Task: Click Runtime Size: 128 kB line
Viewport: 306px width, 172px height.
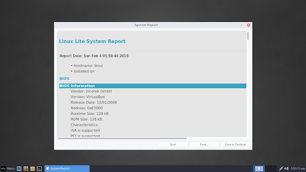Action: 89,113
